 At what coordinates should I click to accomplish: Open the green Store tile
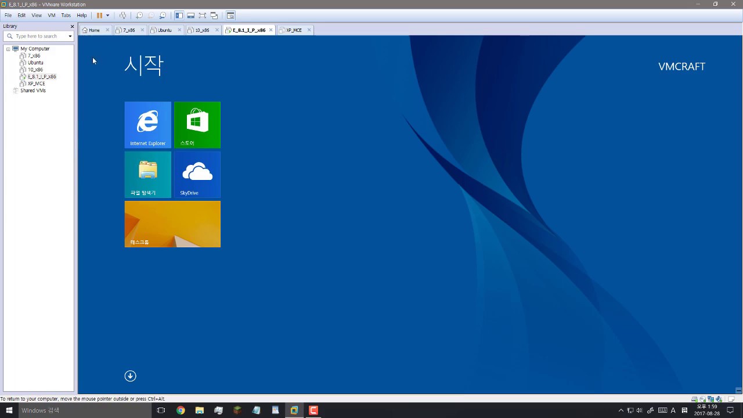pyautogui.click(x=197, y=125)
